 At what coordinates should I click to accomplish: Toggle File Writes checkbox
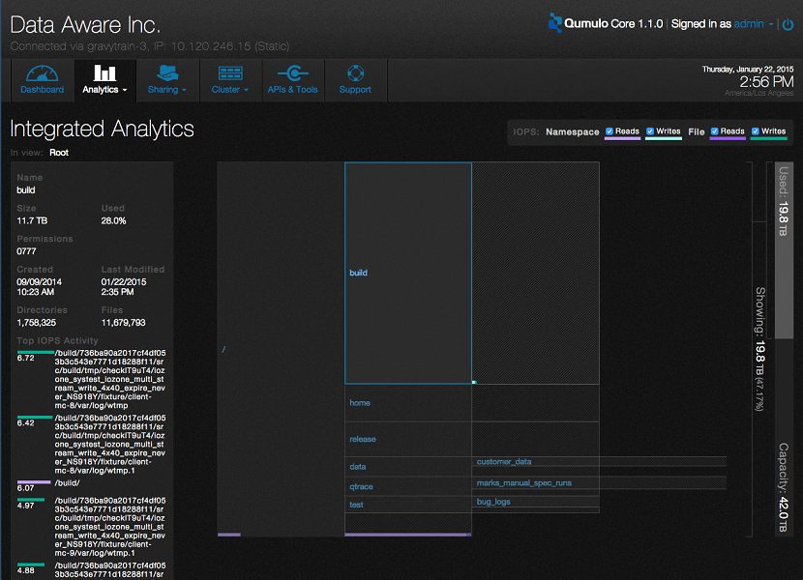[755, 131]
